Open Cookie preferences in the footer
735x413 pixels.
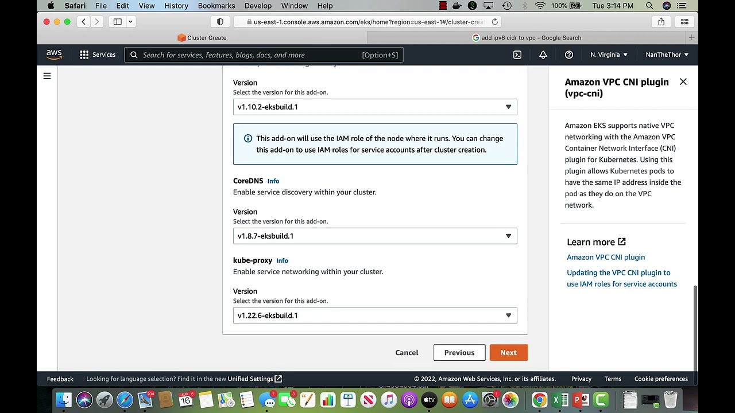661,379
